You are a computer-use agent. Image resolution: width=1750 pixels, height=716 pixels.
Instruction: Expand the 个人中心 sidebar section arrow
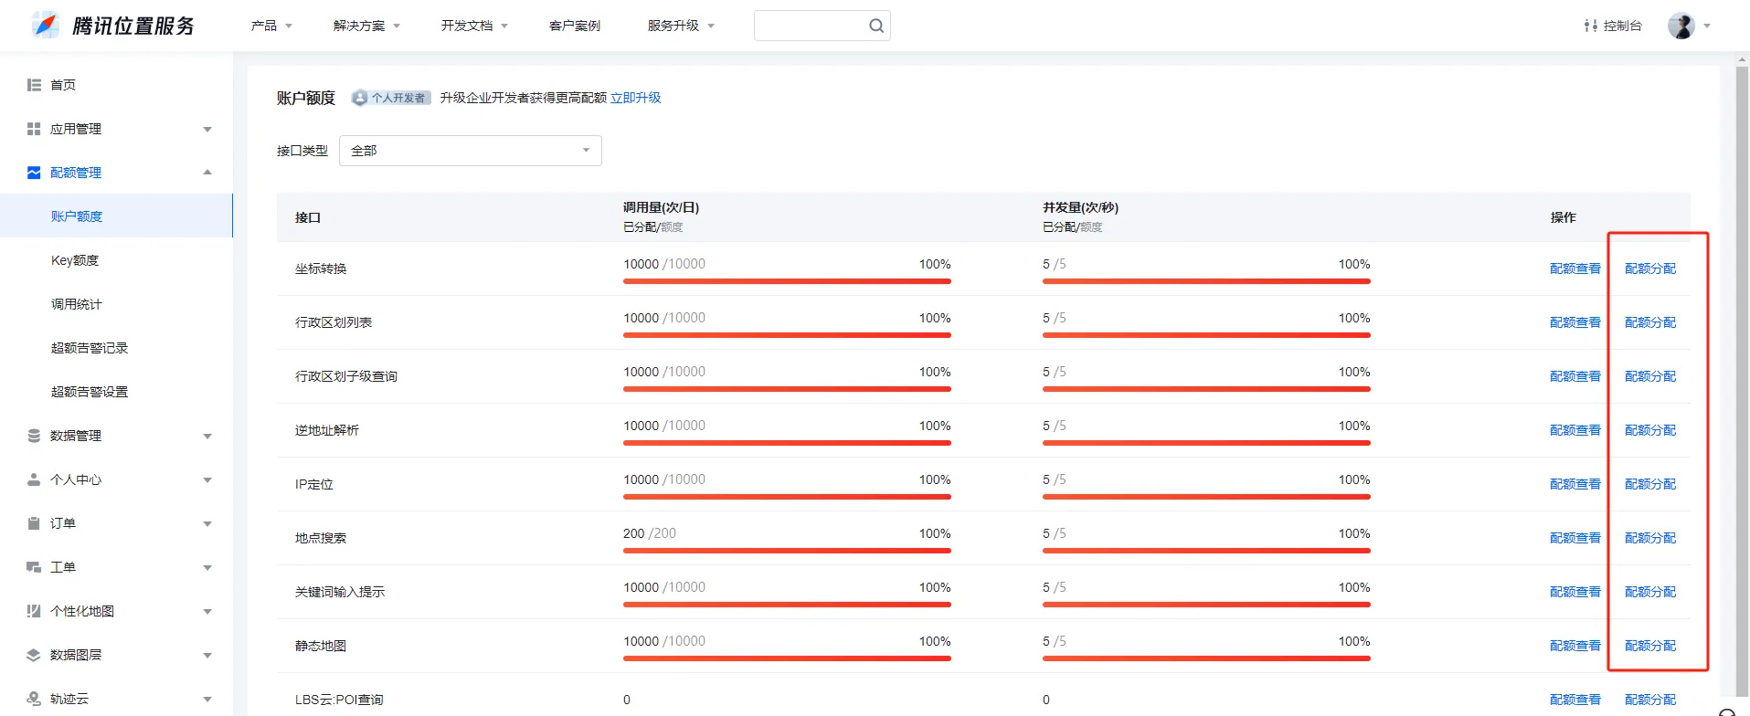pyautogui.click(x=207, y=480)
